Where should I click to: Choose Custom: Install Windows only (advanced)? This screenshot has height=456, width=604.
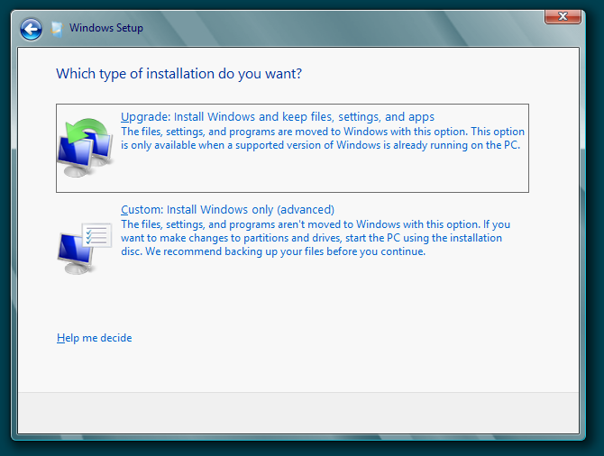click(x=227, y=209)
